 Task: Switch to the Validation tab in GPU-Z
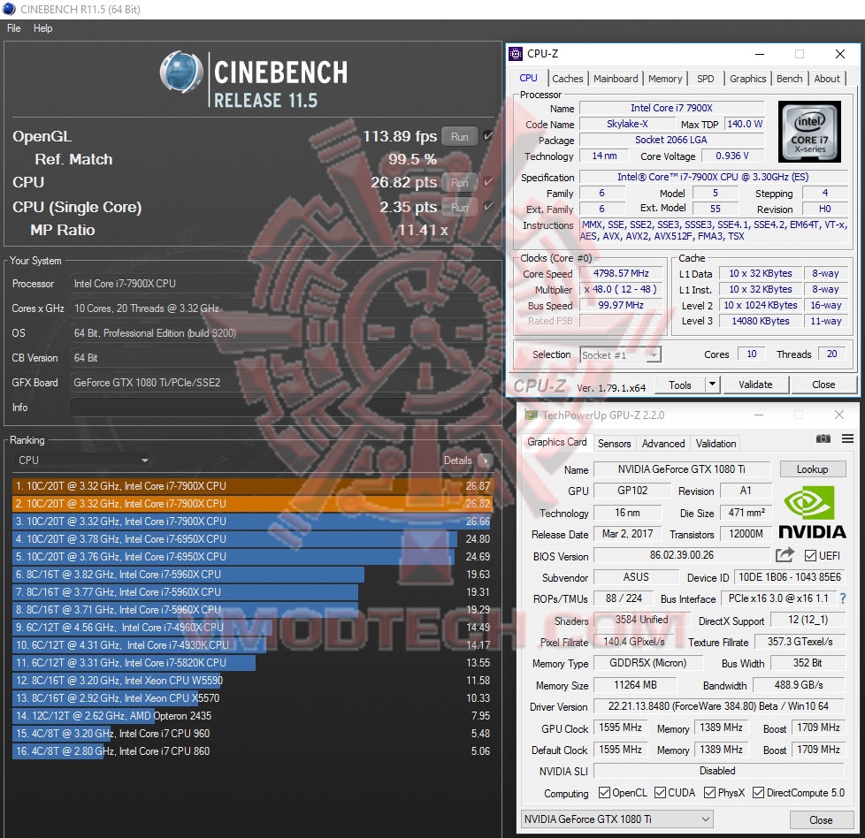pyautogui.click(x=716, y=443)
